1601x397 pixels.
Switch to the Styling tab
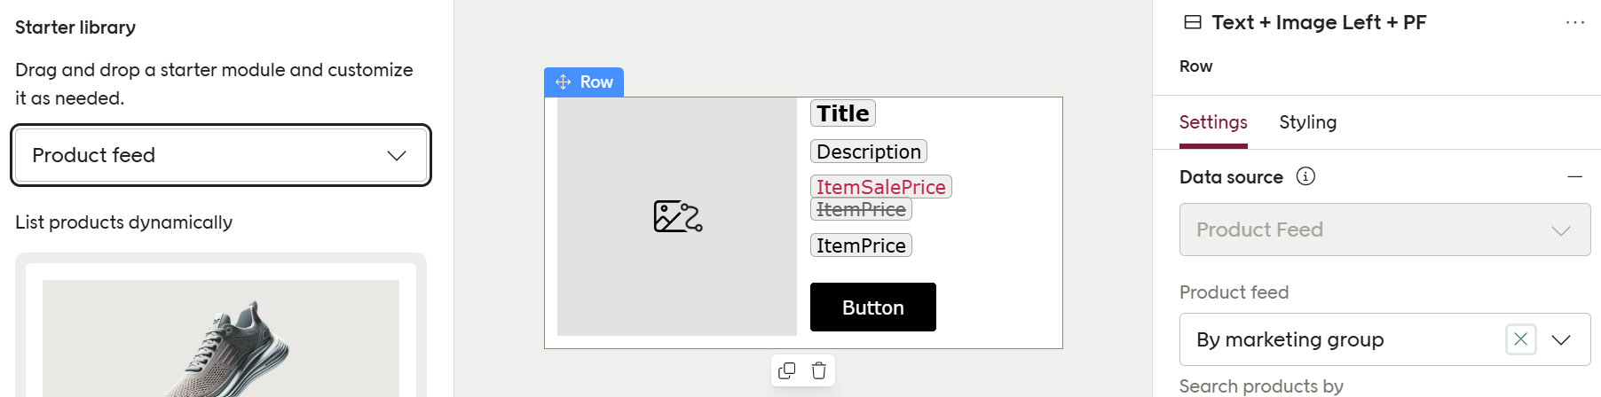click(x=1307, y=122)
